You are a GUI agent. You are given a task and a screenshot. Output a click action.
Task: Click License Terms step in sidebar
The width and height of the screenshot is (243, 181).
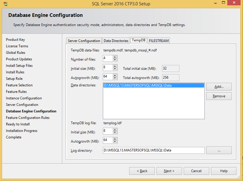17,46
